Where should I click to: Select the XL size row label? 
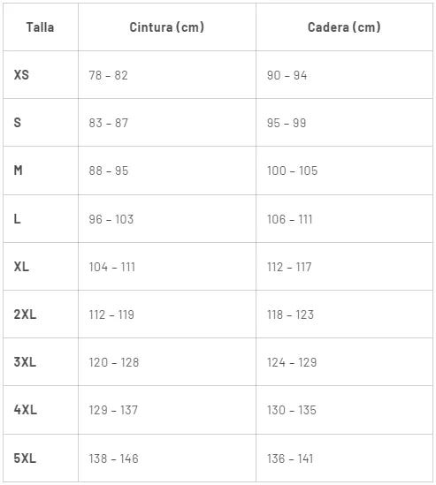tap(21, 267)
